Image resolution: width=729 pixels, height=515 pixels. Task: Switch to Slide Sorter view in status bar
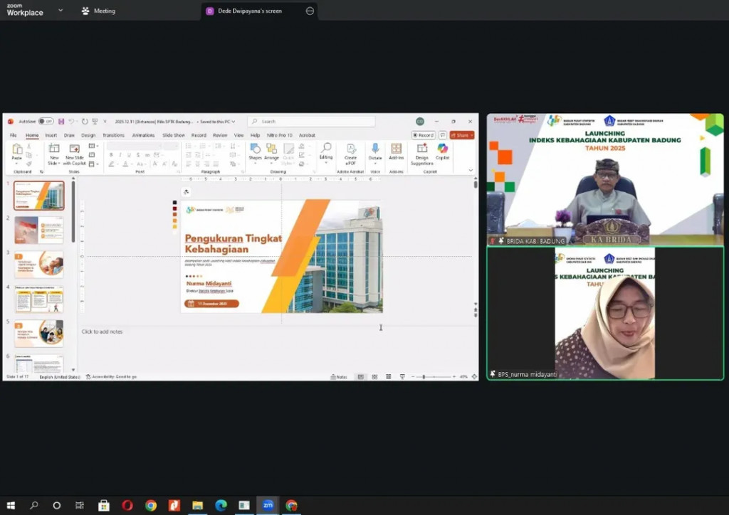374,376
